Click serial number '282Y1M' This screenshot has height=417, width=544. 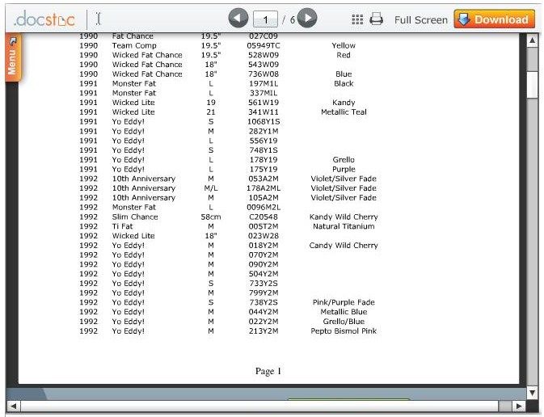point(264,131)
